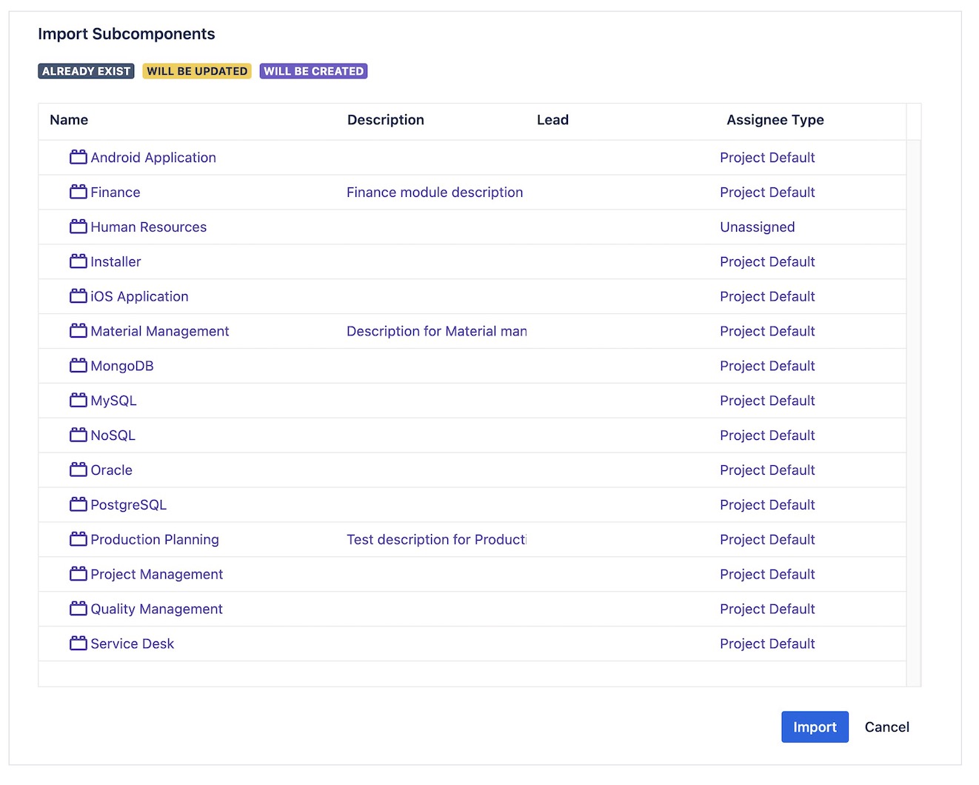979x785 pixels.
Task: Click the Service Desk component icon
Action: point(78,643)
